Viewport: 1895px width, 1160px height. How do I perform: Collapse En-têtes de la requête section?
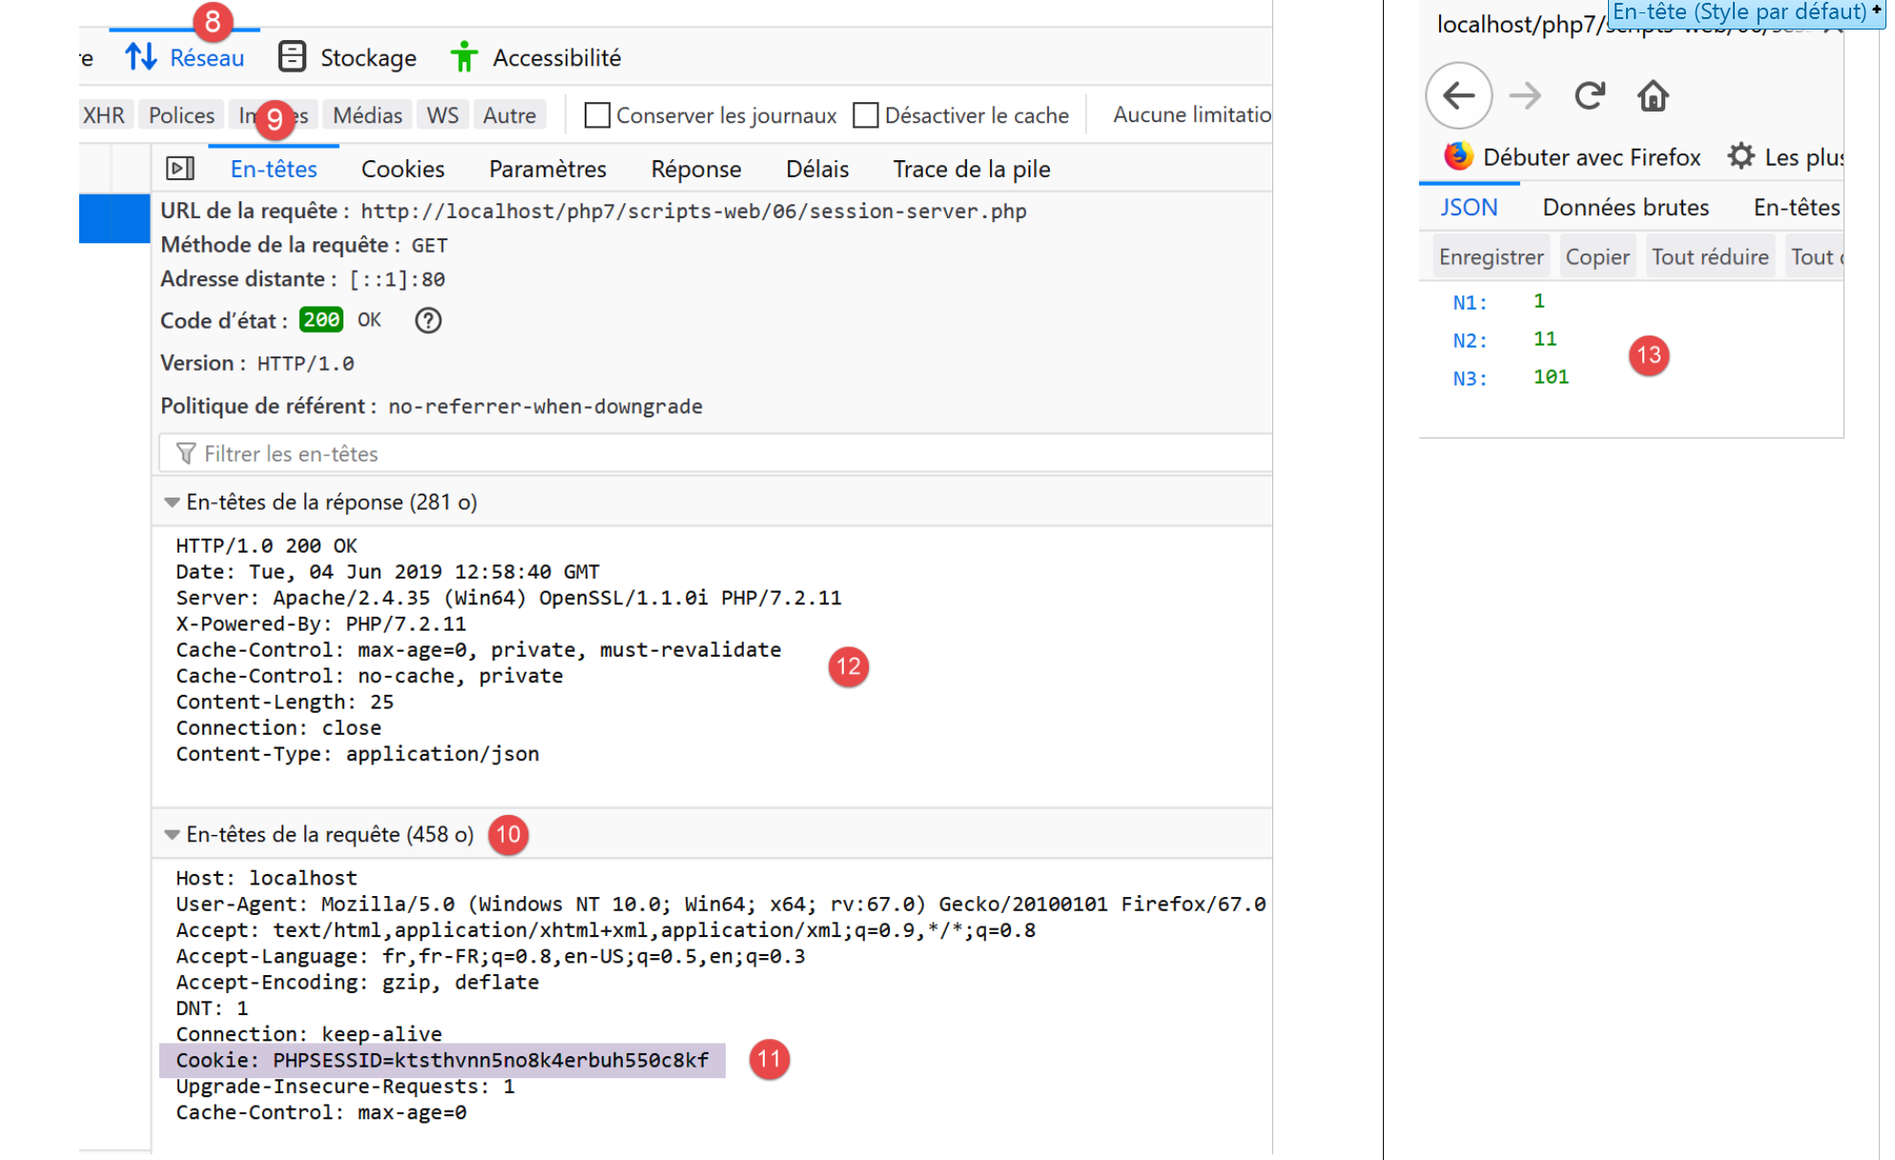(172, 835)
